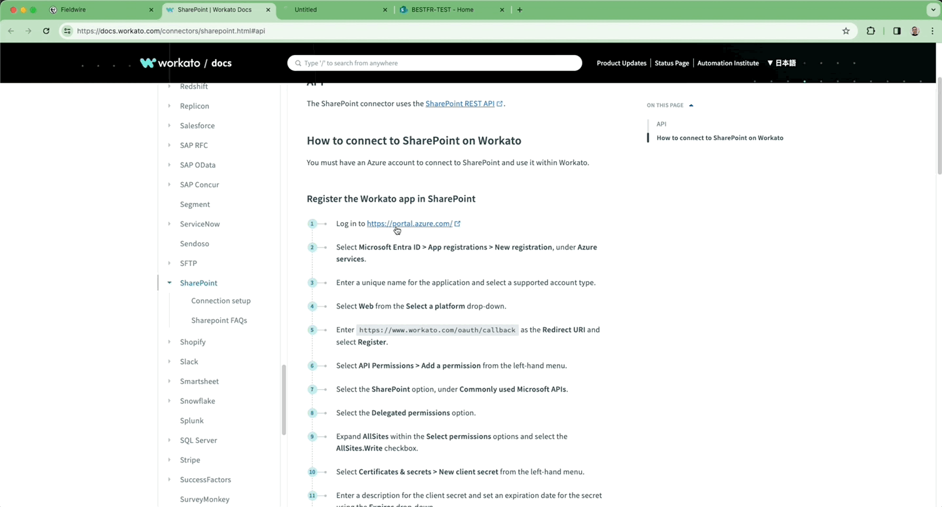Open the browser side panel icon
Viewport: 942px width, 507px height.
pyautogui.click(x=897, y=31)
